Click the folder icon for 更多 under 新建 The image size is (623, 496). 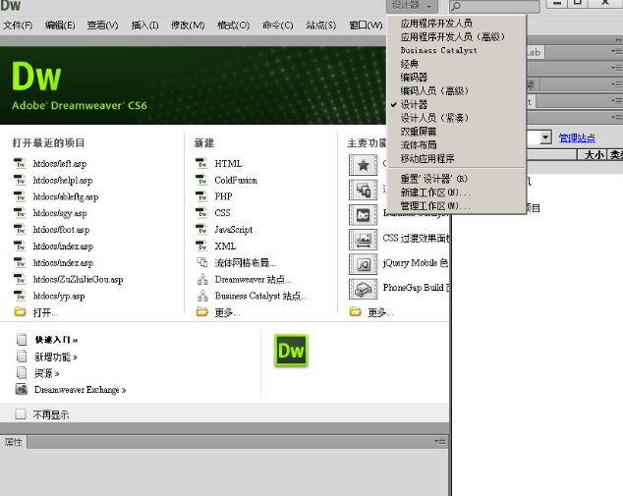point(202,311)
